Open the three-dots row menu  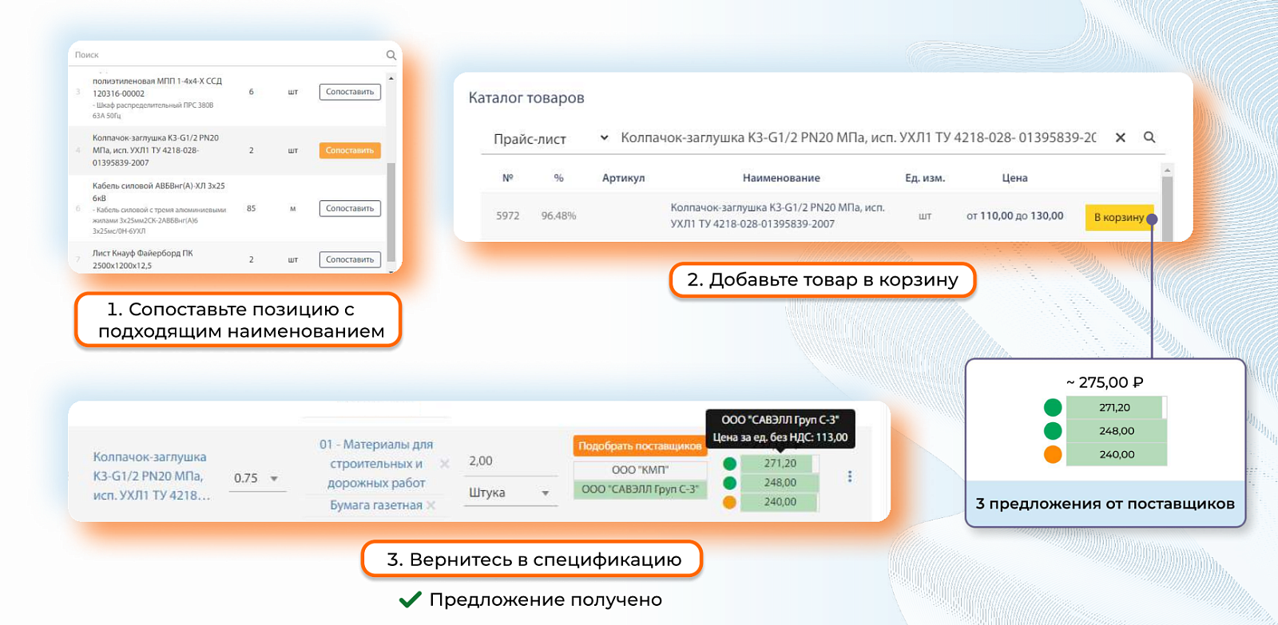coord(850,477)
